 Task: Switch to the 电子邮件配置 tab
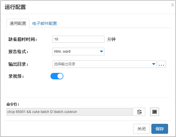[x=45, y=23]
